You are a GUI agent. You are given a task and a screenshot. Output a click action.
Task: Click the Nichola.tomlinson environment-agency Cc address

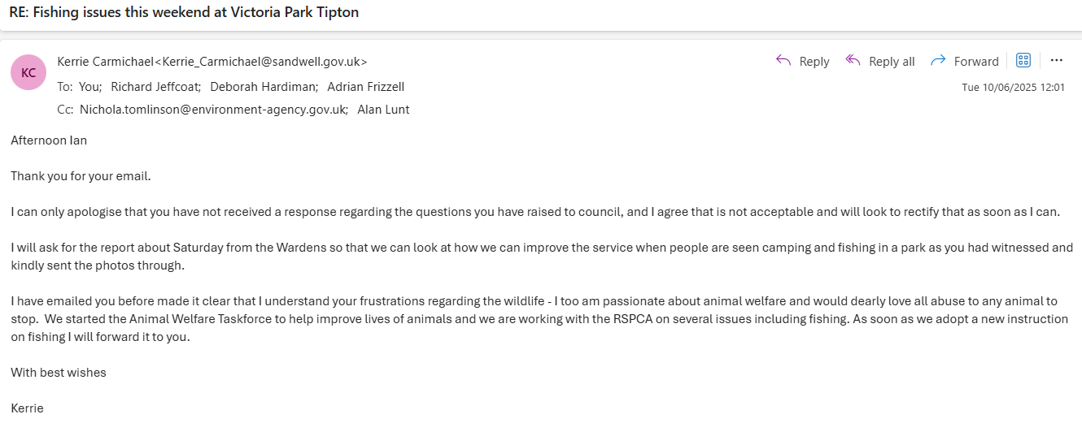point(213,110)
